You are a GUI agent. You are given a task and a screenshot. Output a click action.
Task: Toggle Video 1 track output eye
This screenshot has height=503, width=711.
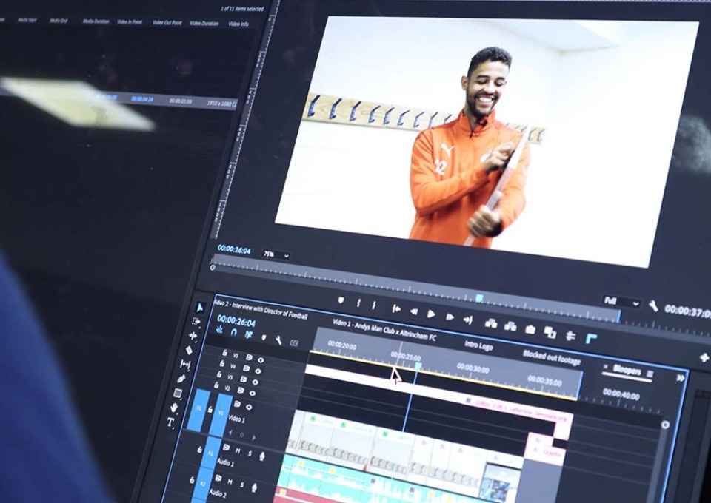[x=249, y=408]
